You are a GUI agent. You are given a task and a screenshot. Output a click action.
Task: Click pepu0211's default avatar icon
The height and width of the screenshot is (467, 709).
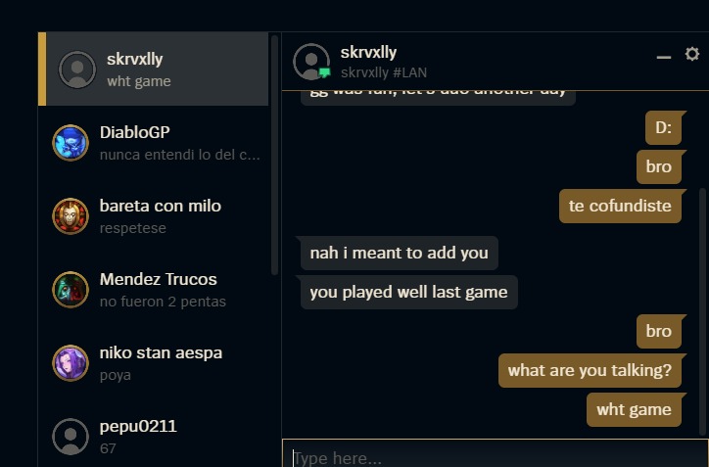pos(71,437)
